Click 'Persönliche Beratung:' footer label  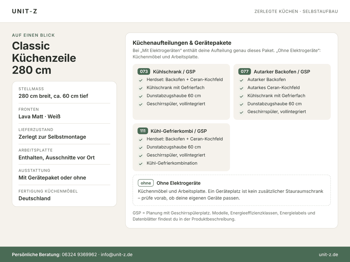36,254
